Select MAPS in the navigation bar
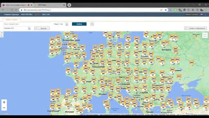 [37, 15]
